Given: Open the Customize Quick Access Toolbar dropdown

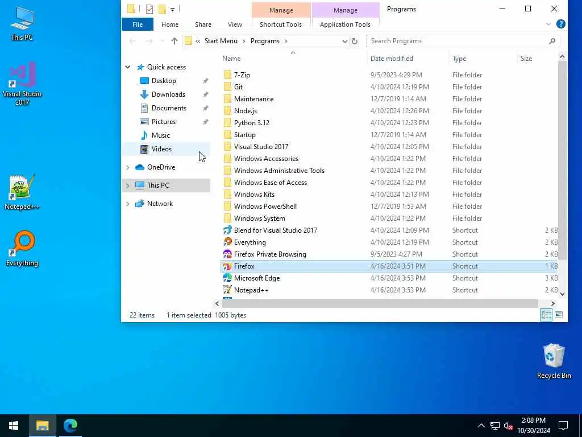Looking at the screenshot, I should point(173,9).
